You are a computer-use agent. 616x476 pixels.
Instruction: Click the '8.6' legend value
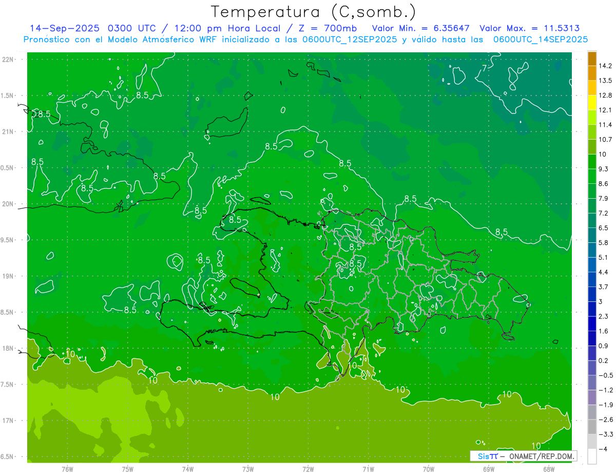point(604,184)
